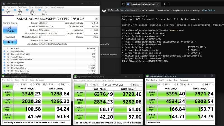Open the Szerkesztés menu in CrystalDiskInfo
224x126 pixels.
click(x=12, y=7)
